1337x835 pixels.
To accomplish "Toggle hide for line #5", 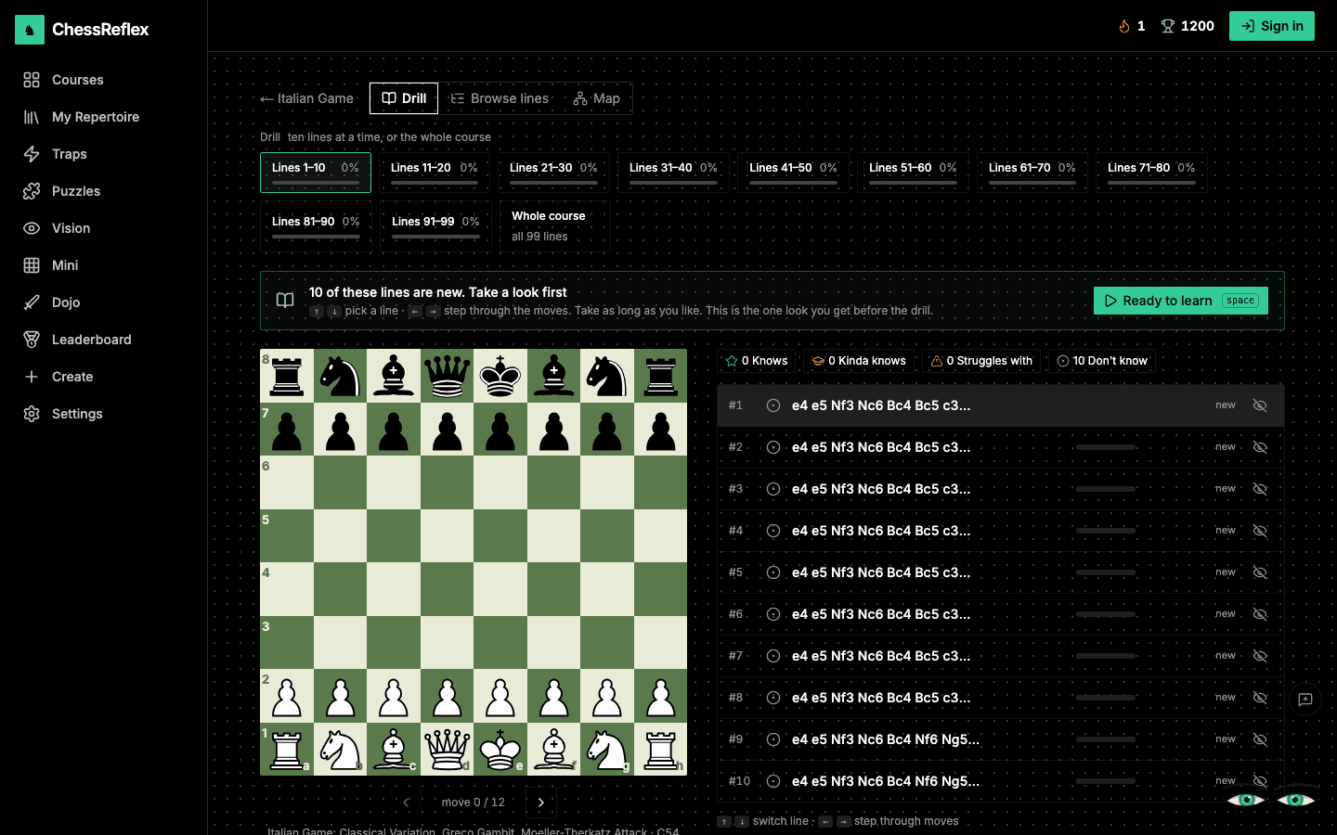I will click(1260, 572).
